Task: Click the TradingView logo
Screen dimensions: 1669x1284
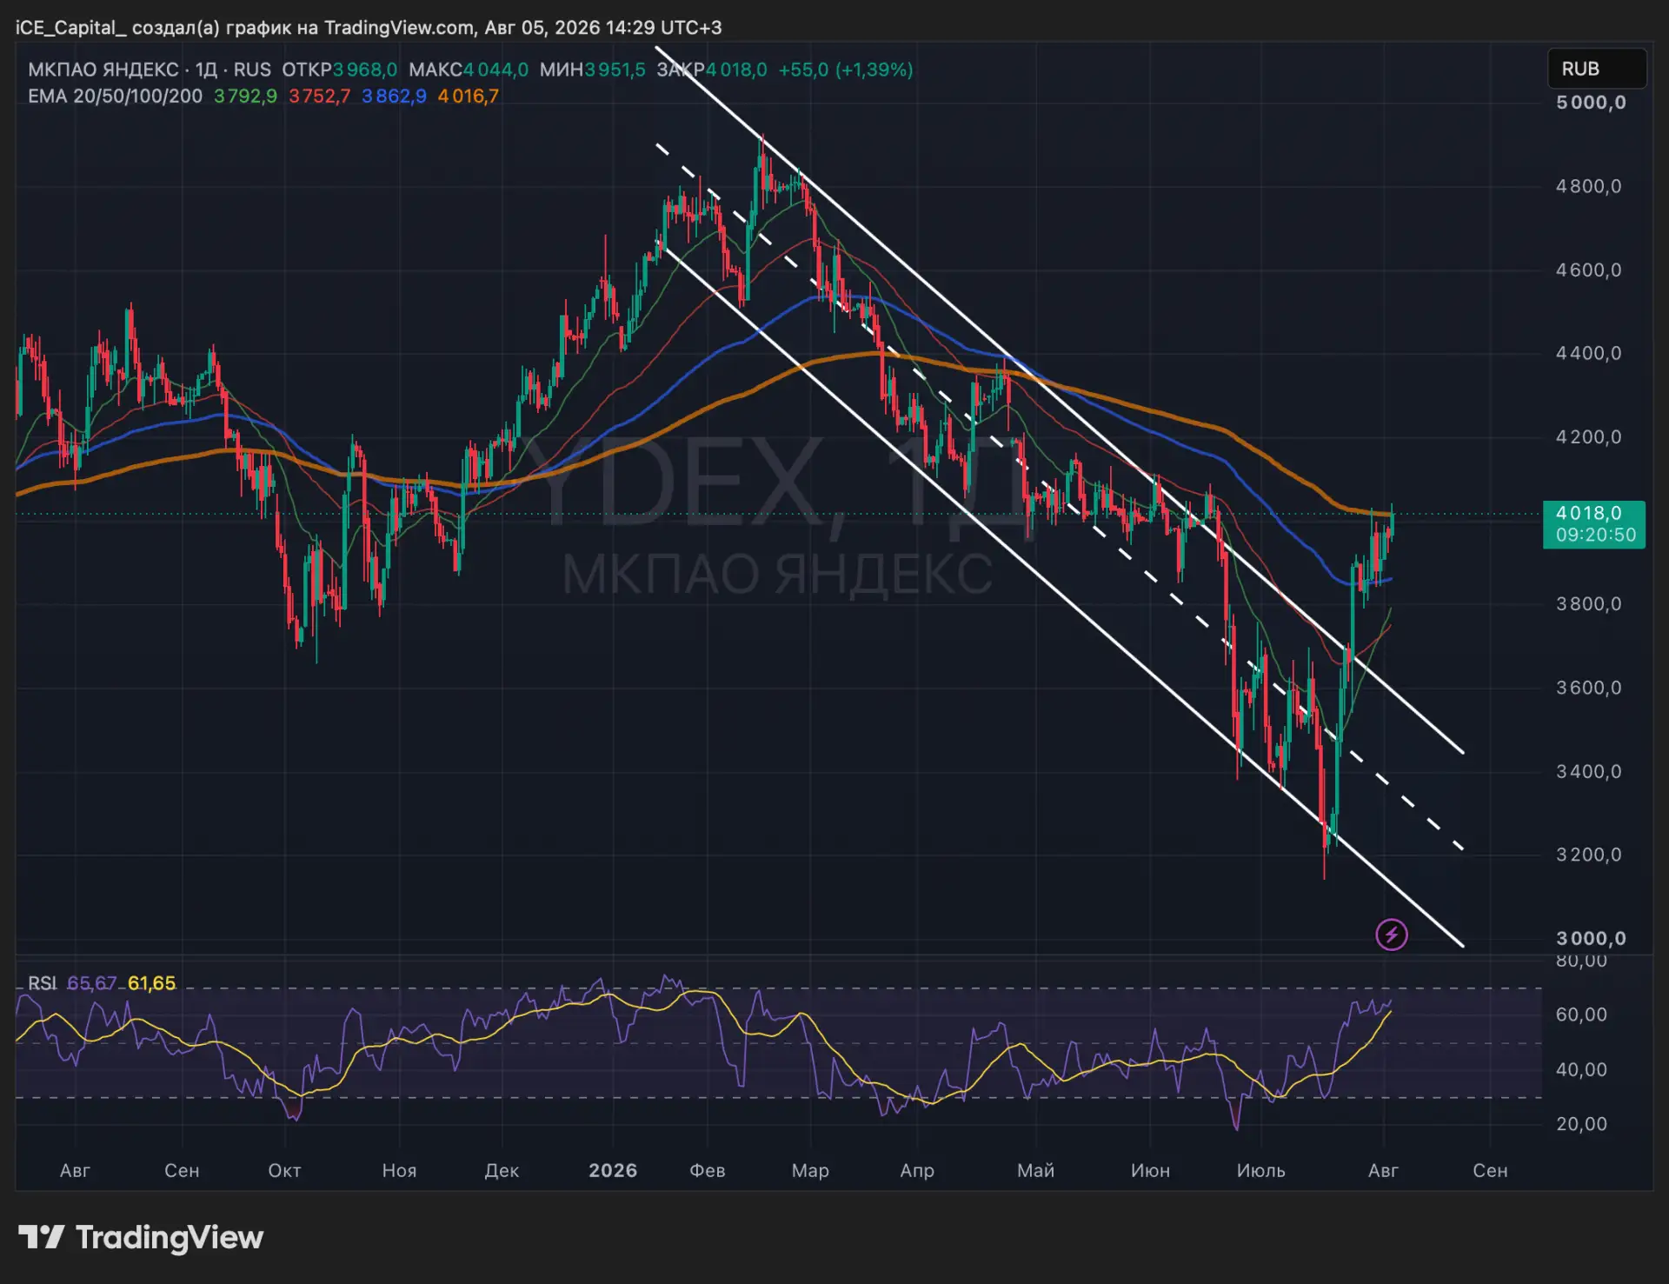Action: click(141, 1237)
